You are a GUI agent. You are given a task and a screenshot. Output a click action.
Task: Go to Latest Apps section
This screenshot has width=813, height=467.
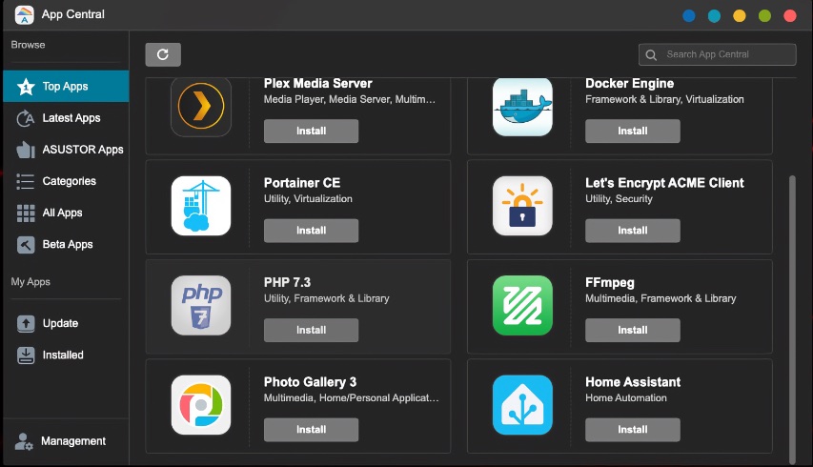click(x=66, y=118)
